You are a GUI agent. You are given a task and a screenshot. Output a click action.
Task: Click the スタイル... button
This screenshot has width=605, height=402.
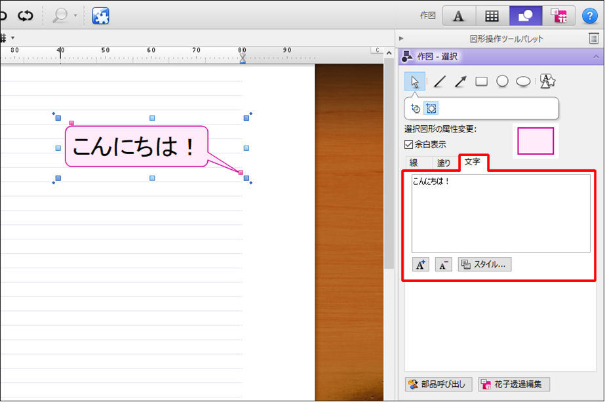tap(484, 264)
